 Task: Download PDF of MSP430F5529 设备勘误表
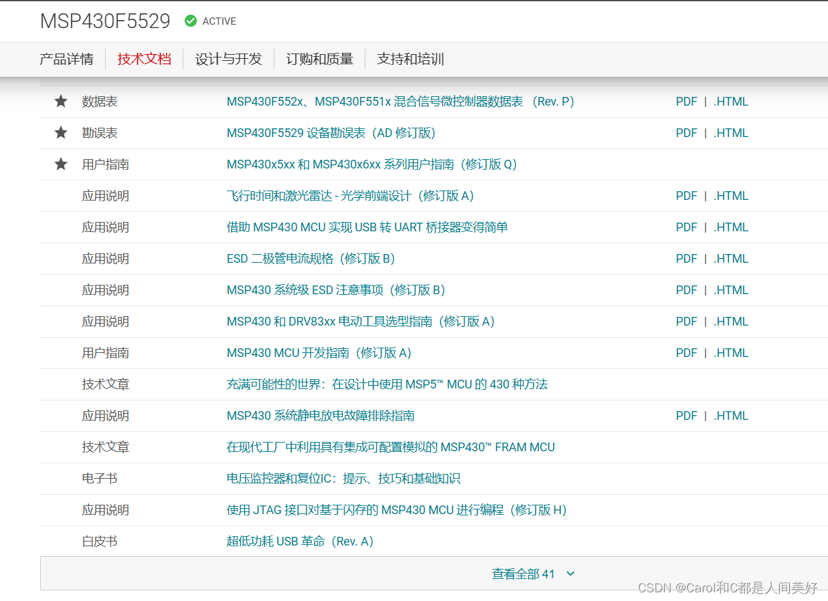pos(686,133)
